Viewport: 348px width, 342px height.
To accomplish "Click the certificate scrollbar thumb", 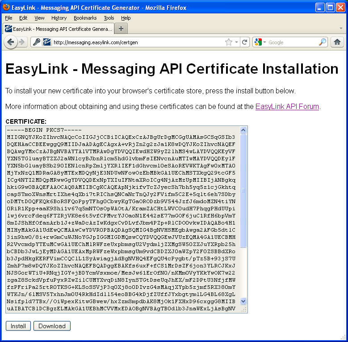I will point(243,191).
